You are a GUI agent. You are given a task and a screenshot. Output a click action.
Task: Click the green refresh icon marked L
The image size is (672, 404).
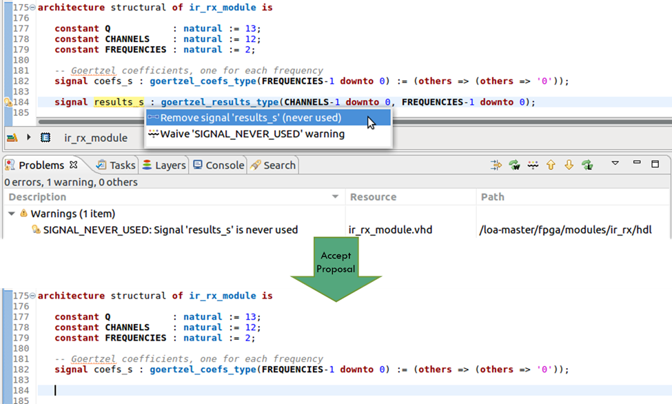[x=587, y=165]
